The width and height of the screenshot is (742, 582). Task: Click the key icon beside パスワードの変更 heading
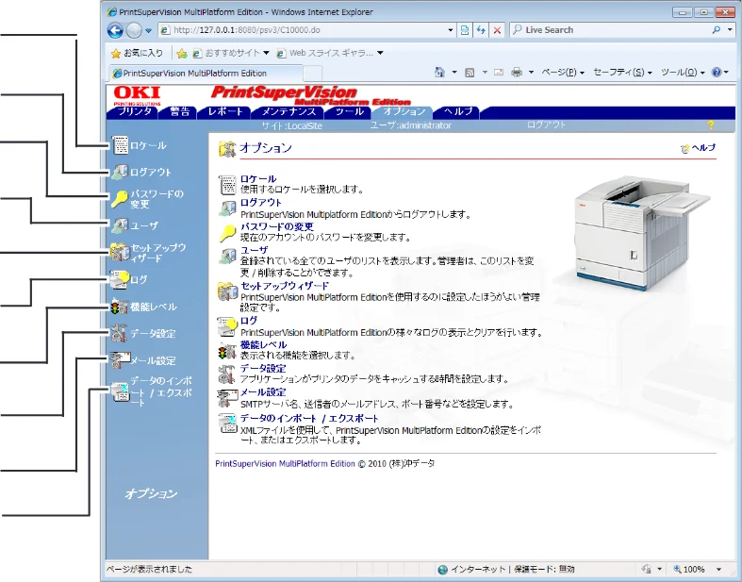pos(227,232)
